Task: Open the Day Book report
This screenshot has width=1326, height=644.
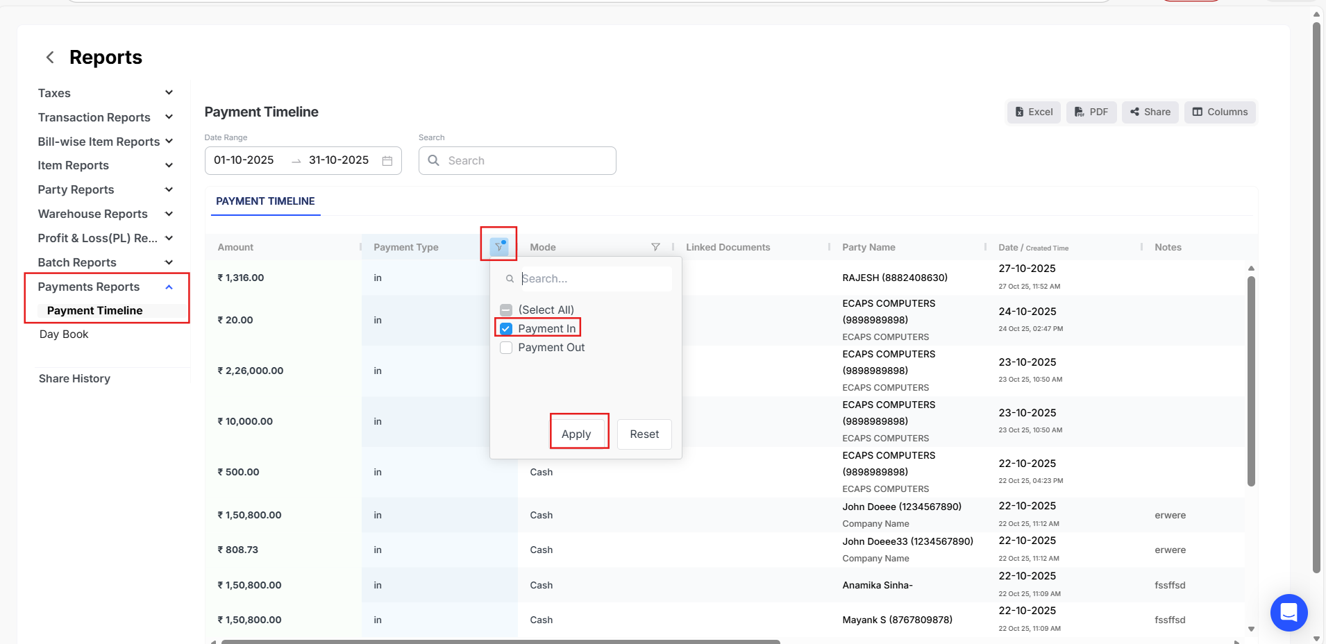Action: (64, 334)
